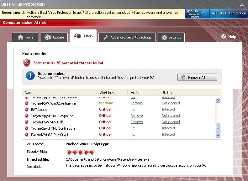Click the Action column header
Screen dimensions: 248x181
143,93
